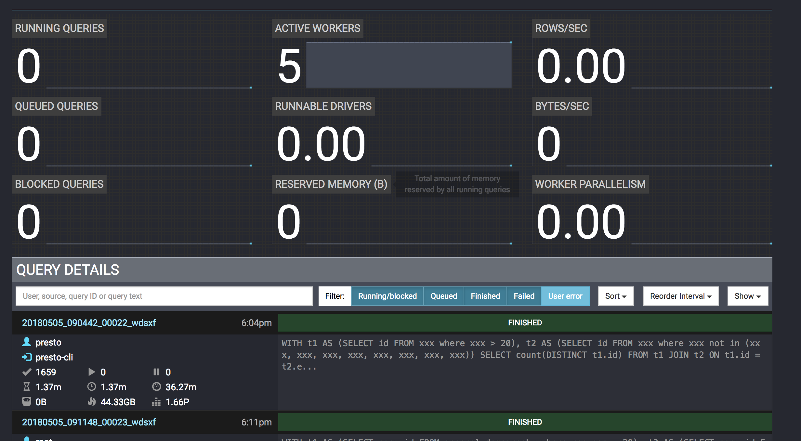Viewport: 801px width, 441px height.
Task: Open the Sort dropdown
Action: 615,296
